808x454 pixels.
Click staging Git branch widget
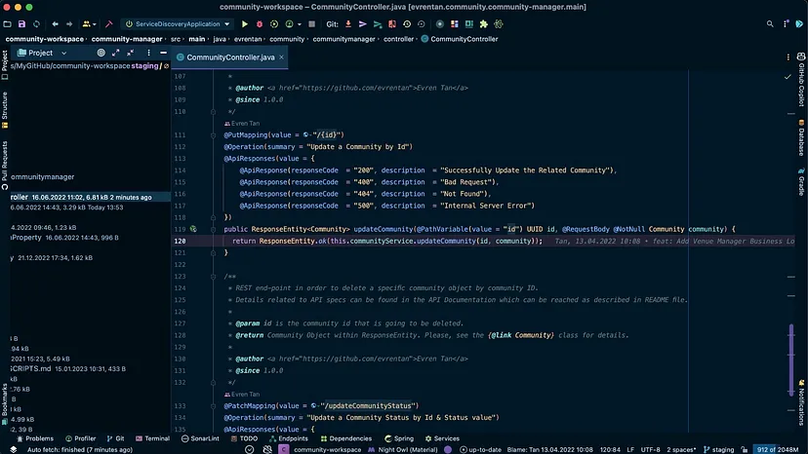point(719,449)
